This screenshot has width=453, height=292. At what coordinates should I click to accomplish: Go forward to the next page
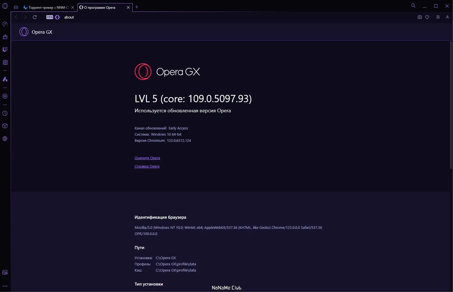click(x=25, y=17)
